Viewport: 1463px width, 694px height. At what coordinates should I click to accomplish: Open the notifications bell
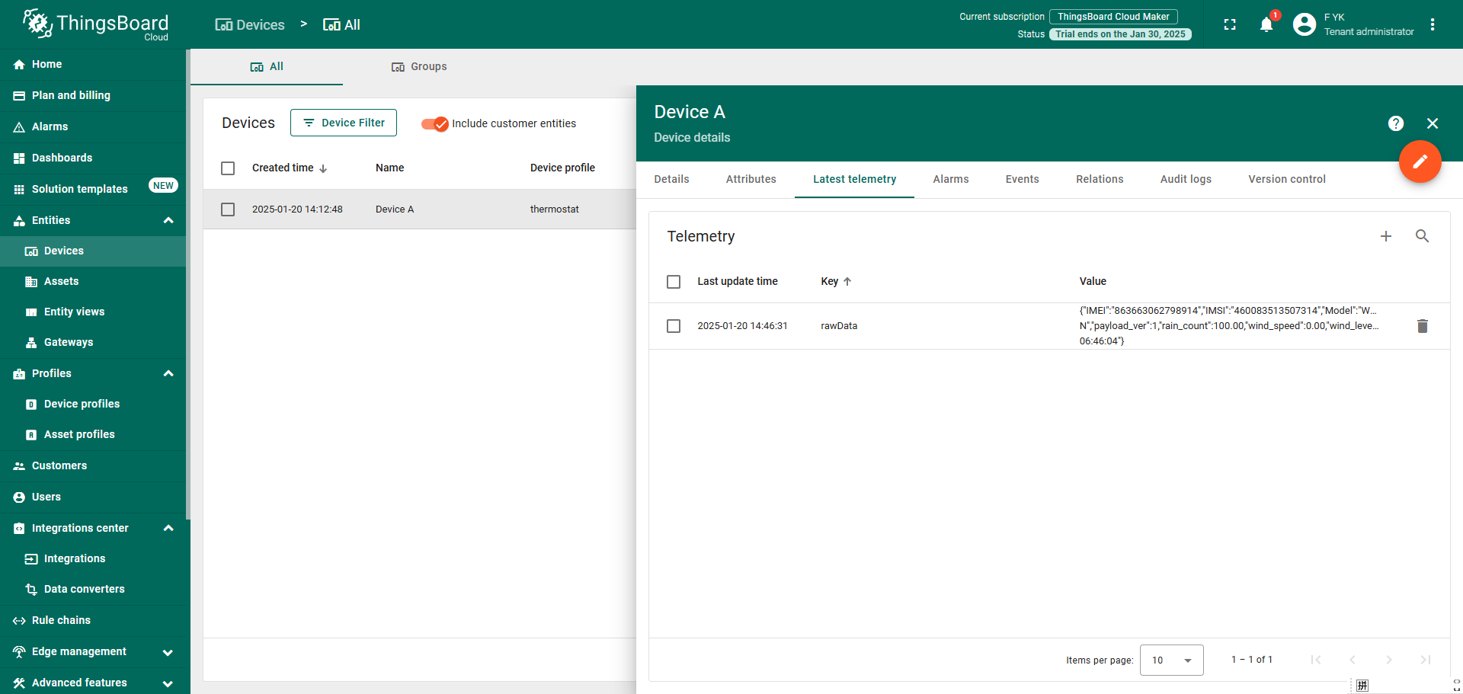(1266, 24)
